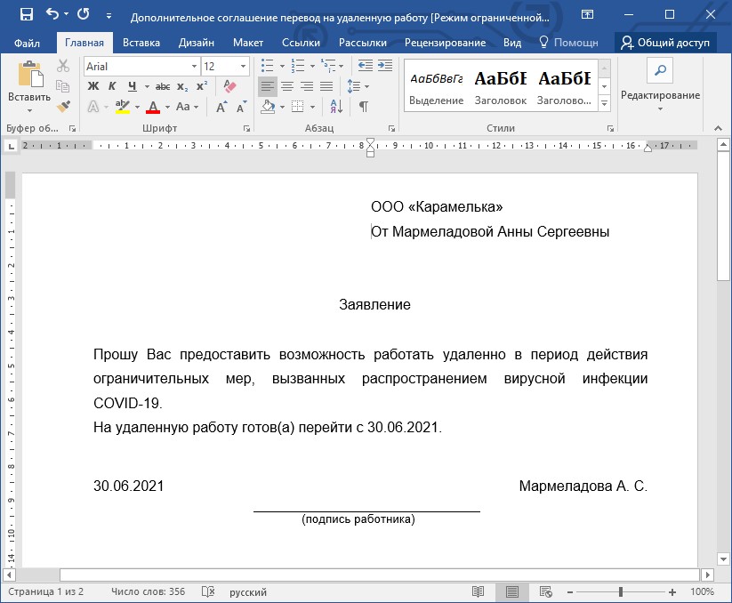Switch to the Рассылки tab
732x603 pixels.
tap(363, 43)
